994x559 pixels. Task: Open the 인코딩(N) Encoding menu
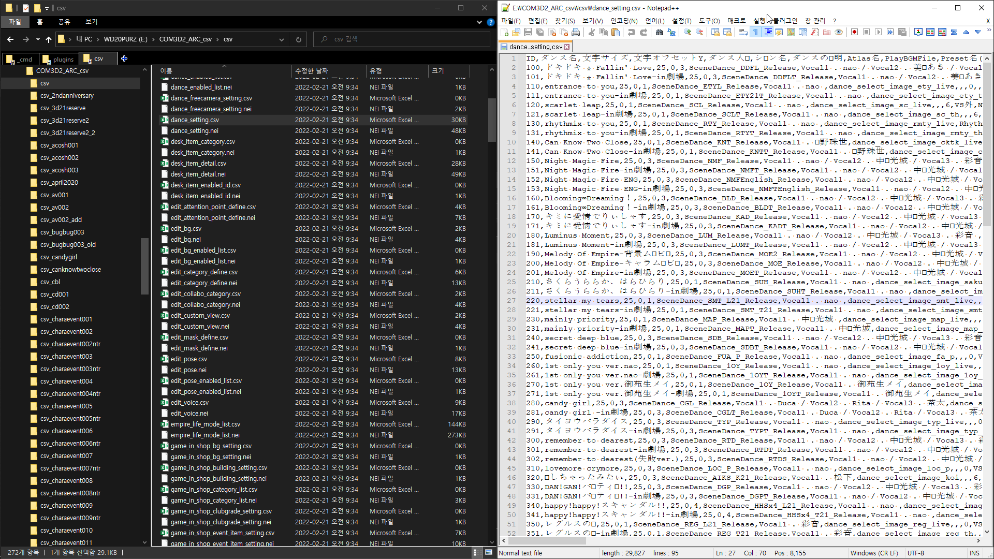[x=624, y=21]
